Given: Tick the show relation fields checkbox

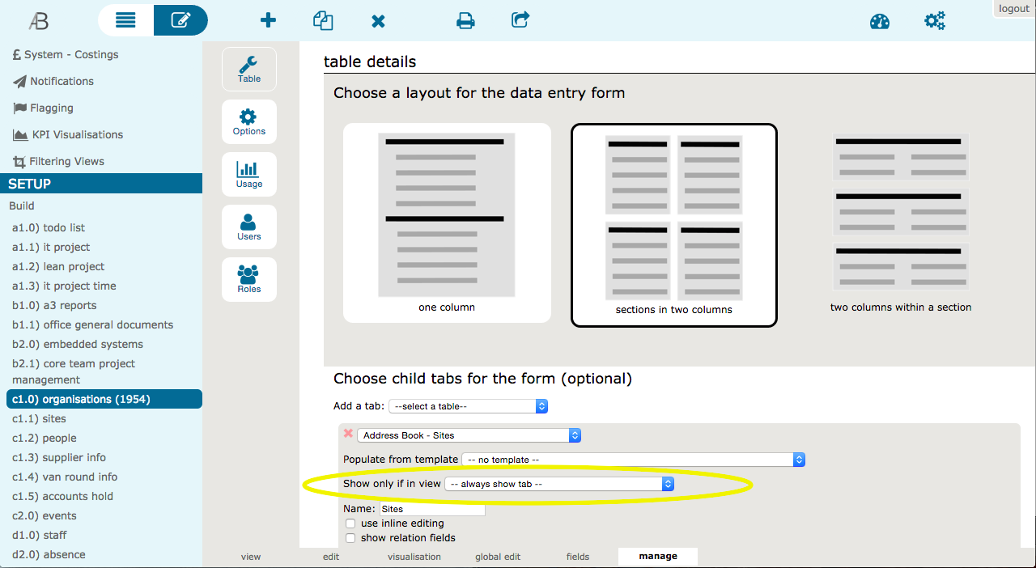Looking at the screenshot, I should [x=350, y=538].
